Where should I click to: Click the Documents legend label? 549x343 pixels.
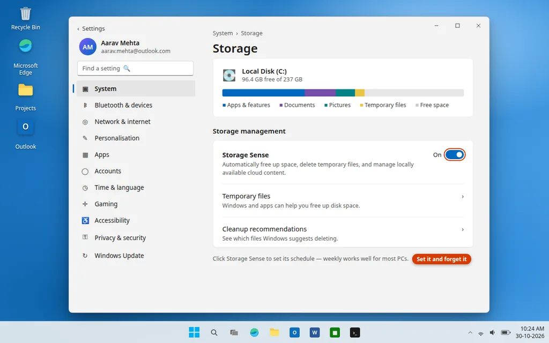[299, 105]
